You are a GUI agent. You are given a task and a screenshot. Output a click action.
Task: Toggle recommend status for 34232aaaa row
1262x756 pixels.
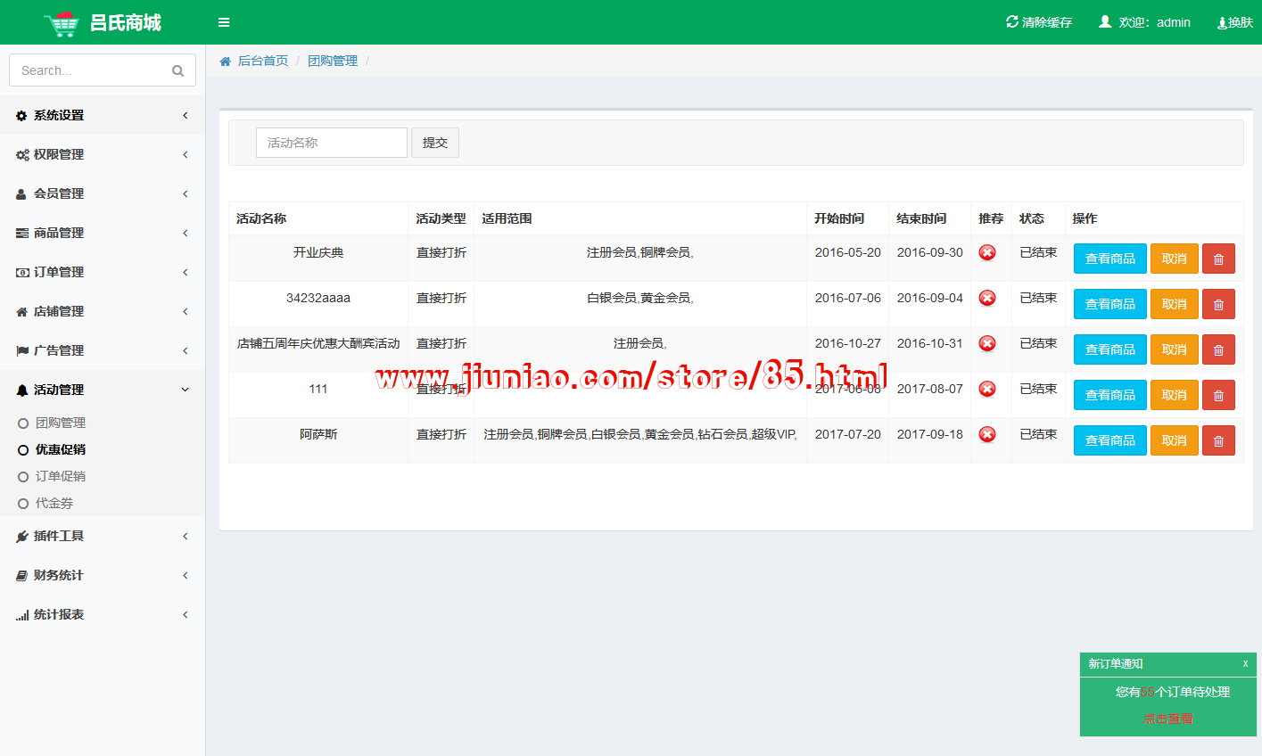[x=987, y=298]
